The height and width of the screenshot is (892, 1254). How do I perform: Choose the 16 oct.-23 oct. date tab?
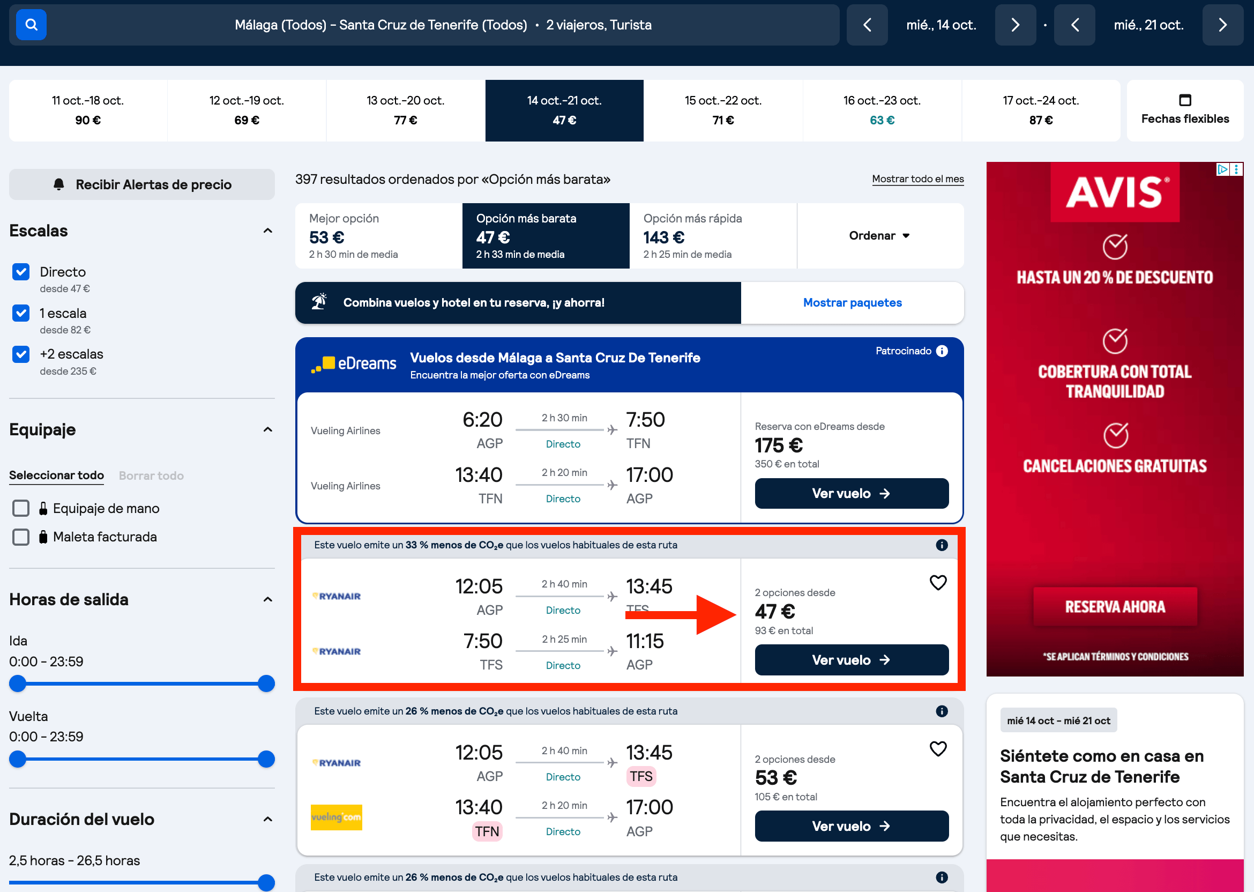pos(882,110)
